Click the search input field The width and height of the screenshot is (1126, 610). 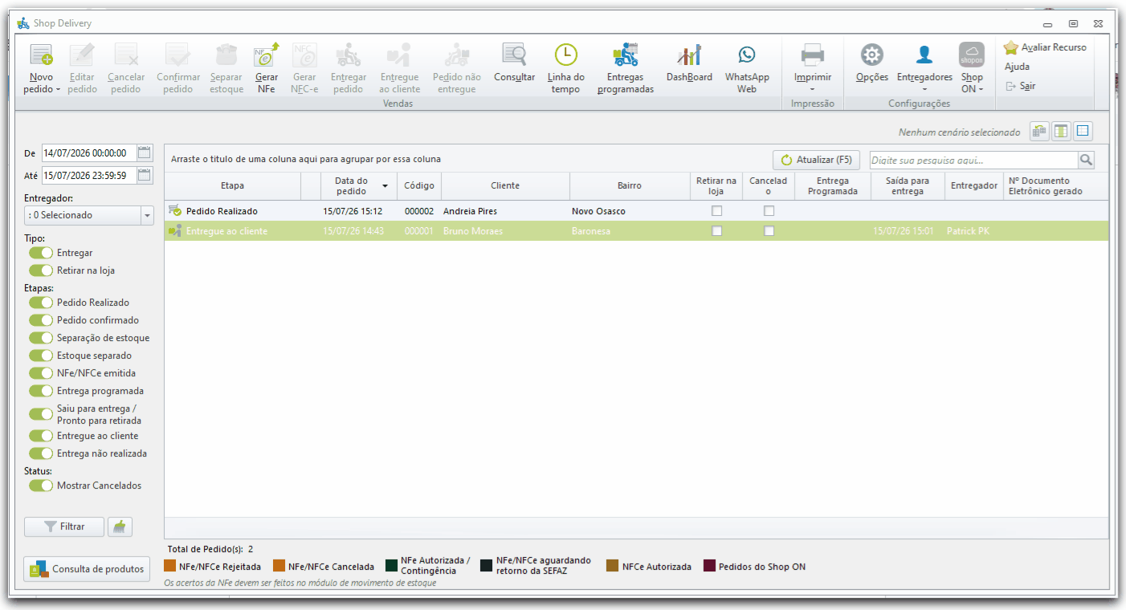pos(973,160)
